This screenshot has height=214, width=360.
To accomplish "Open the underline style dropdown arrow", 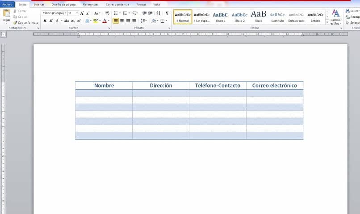I will (x=62, y=21).
